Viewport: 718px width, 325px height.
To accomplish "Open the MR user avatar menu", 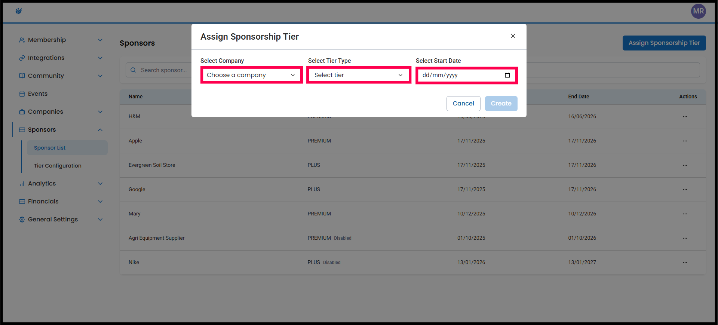I will click(698, 11).
